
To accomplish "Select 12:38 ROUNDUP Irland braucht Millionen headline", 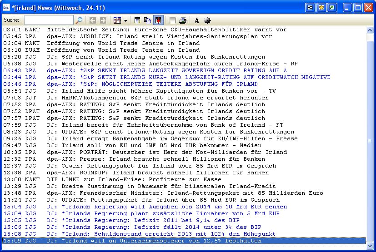I will click(x=184, y=173).
